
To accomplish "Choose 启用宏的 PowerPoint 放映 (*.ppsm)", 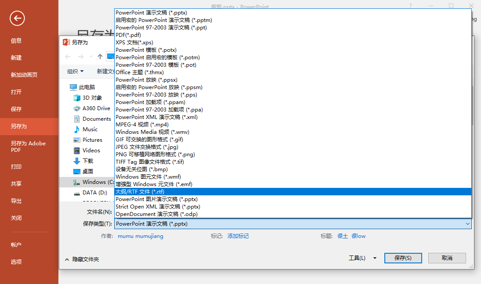I will pos(293,87).
